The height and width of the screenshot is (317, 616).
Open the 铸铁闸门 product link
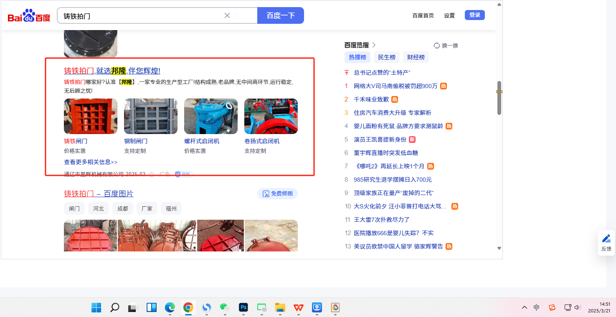coord(76,141)
